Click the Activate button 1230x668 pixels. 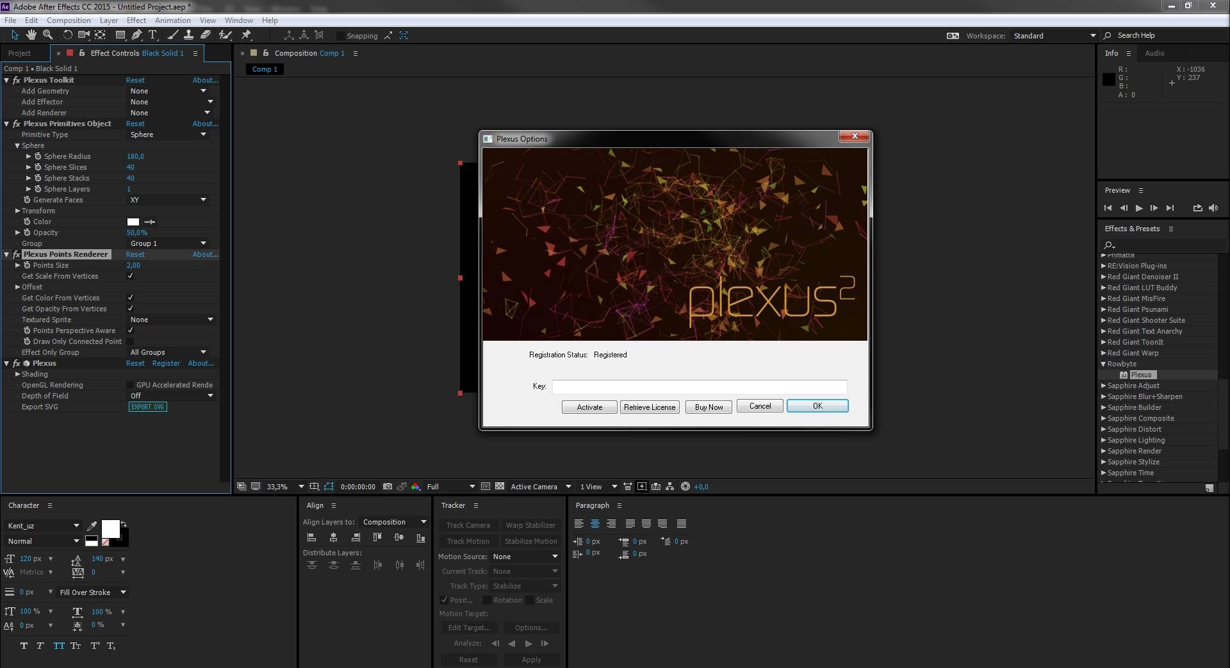point(589,407)
